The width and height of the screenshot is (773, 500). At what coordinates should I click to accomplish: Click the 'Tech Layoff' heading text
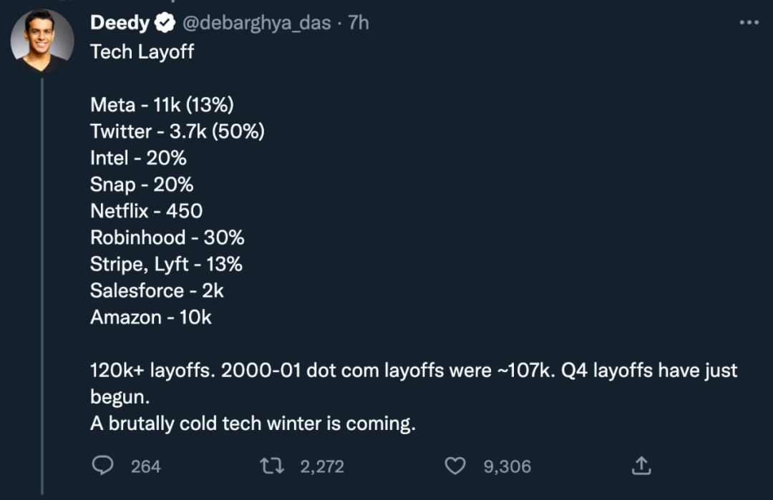coord(142,52)
